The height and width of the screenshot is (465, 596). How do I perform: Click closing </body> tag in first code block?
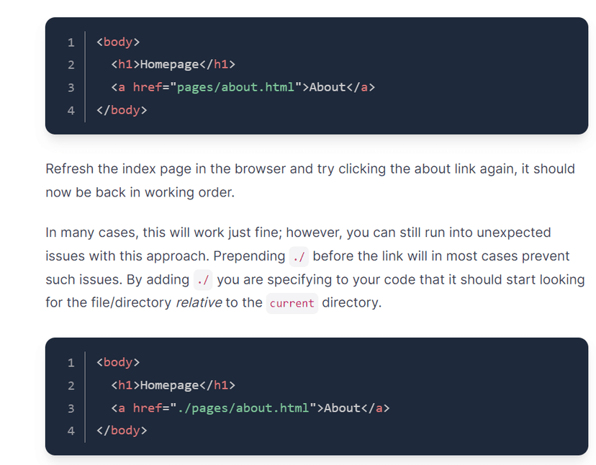[122, 110]
